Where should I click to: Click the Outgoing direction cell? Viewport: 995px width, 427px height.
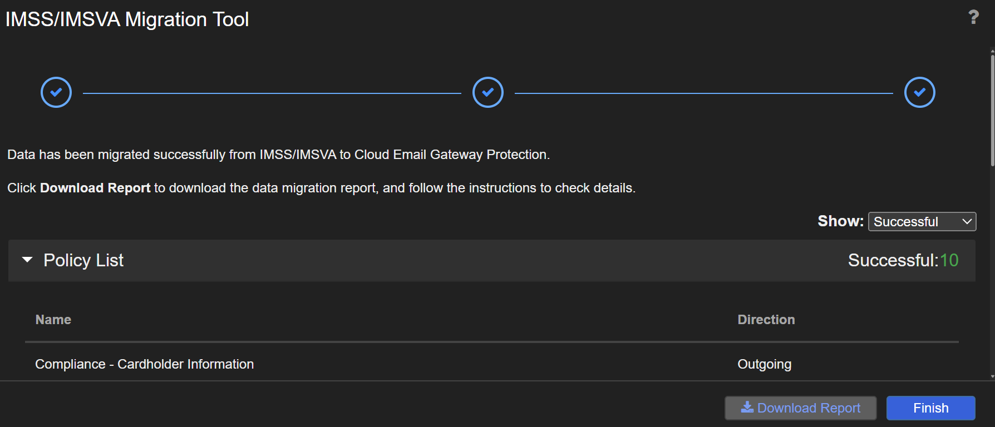[x=764, y=364]
